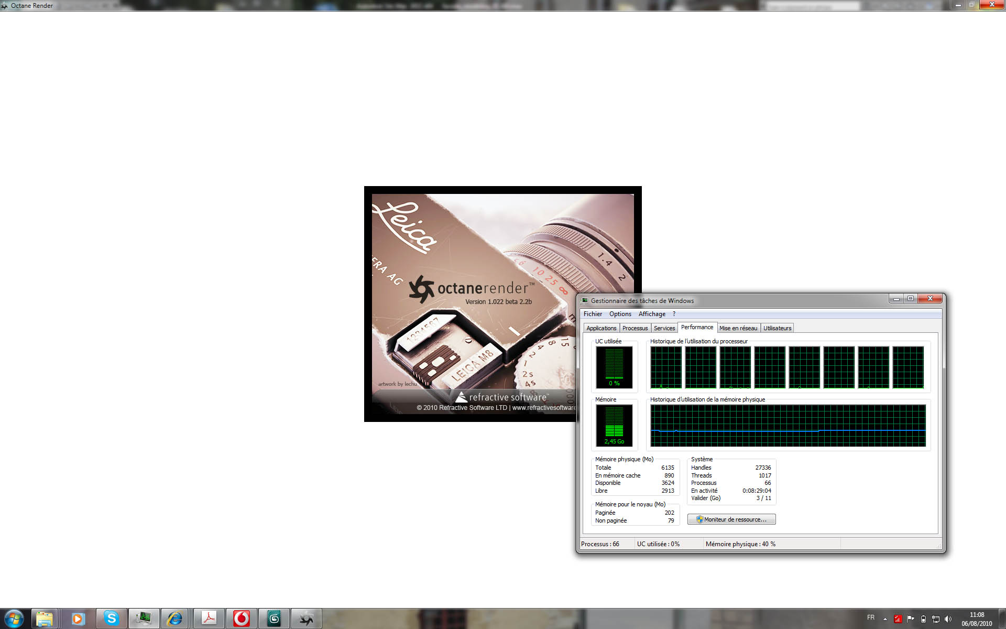Screen dimensions: 1006x629
Task: Switch to the Processus tab
Action: [x=635, y=328]
